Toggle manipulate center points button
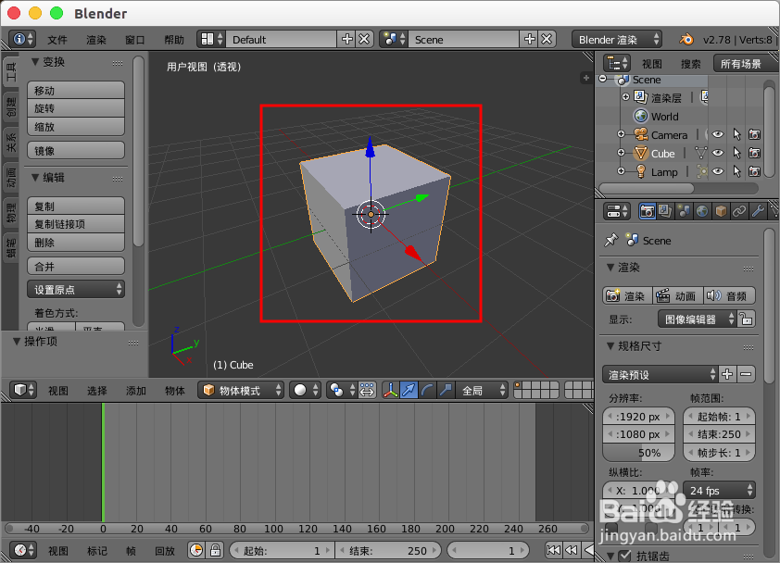This screenshot has width=780, height=563. tap(367, 391)
